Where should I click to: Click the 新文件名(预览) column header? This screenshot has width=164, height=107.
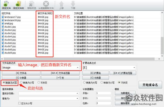click(45, 13)
